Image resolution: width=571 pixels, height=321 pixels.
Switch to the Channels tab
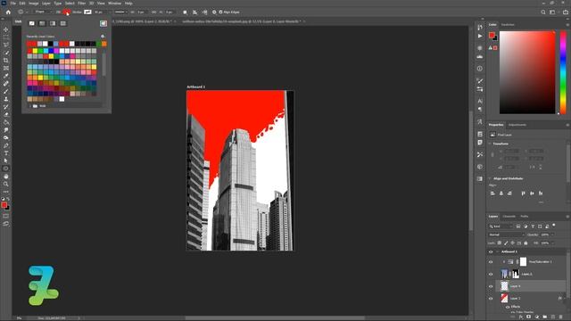(x=509, y=217)
